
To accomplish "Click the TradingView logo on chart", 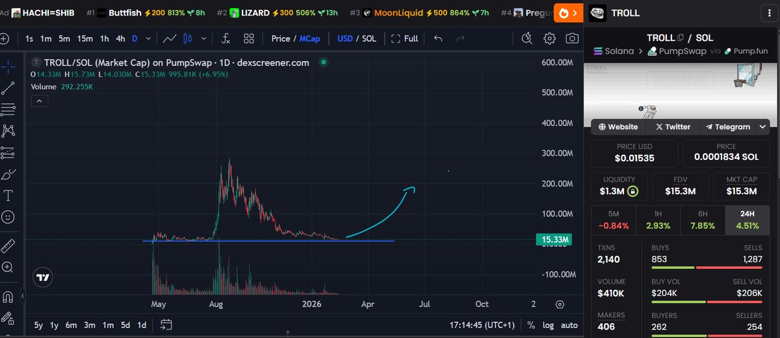I will [44, 277].
